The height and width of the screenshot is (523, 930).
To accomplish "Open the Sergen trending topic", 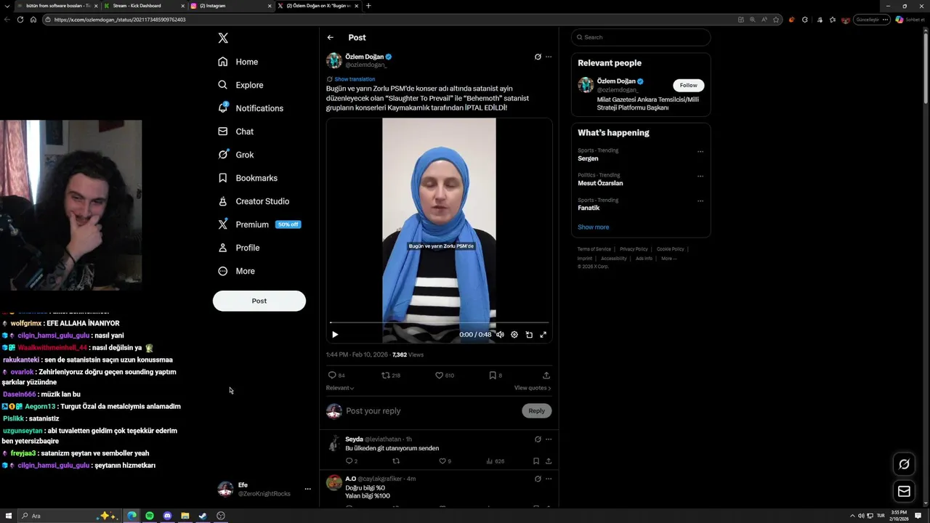I will (x=588, y=158).
